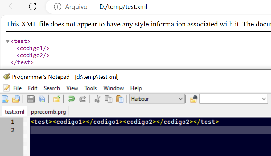Collapse the test XML node triangle
Viewport: 271px width, 156px height.
(x=8, y=42)
